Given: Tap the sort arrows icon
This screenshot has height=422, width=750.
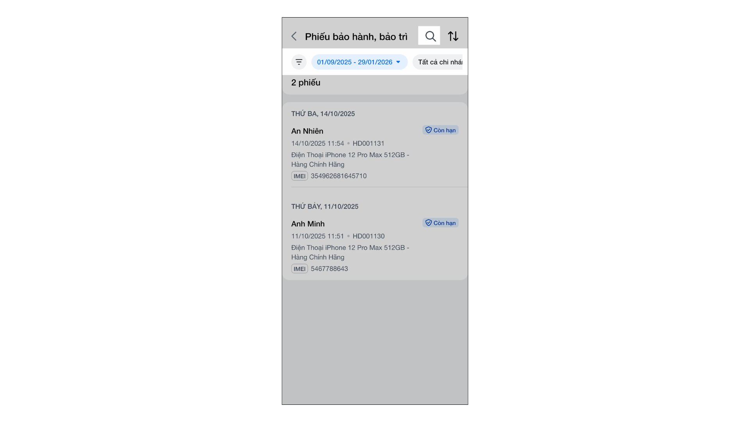Looking at the screenshot, I should pyautogui.click(x=453, y=36).
